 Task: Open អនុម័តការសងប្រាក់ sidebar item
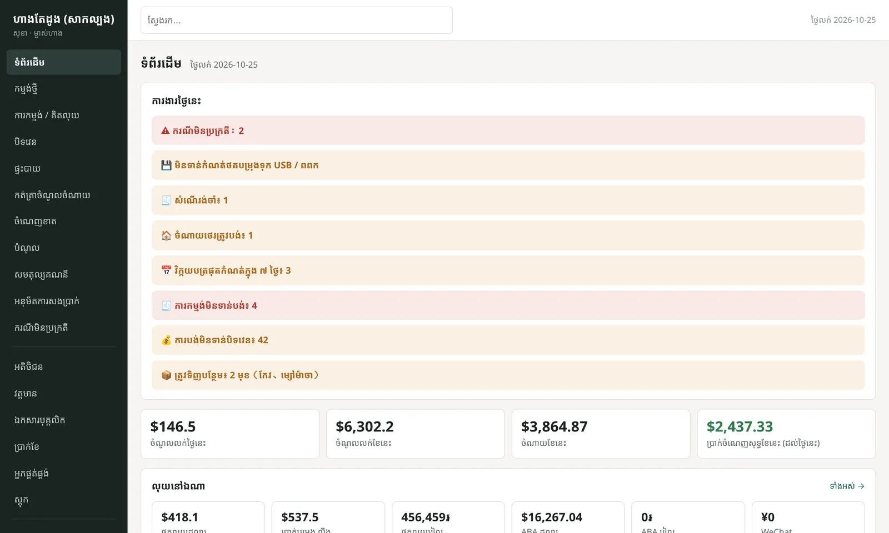point(64,301)
